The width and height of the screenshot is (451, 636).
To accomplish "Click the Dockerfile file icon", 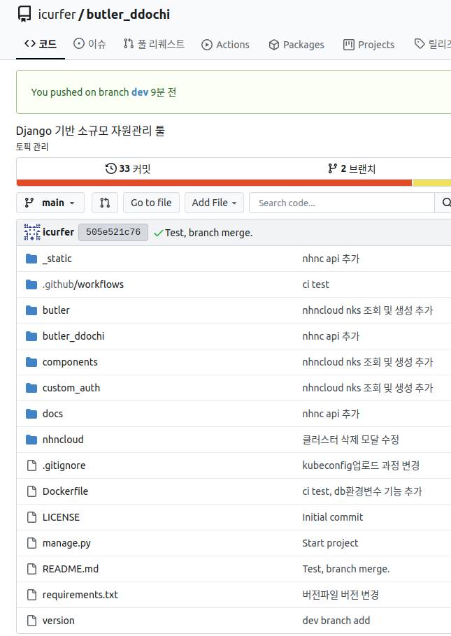I will click(31, 491).
